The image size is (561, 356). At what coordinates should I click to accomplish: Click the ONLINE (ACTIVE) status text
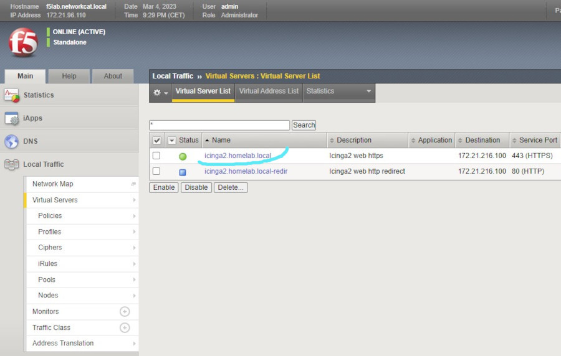(x=79, y=32)
